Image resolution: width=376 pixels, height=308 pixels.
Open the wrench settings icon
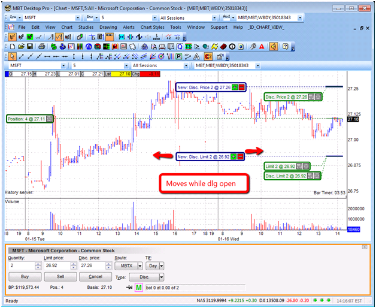click(253, 46)
